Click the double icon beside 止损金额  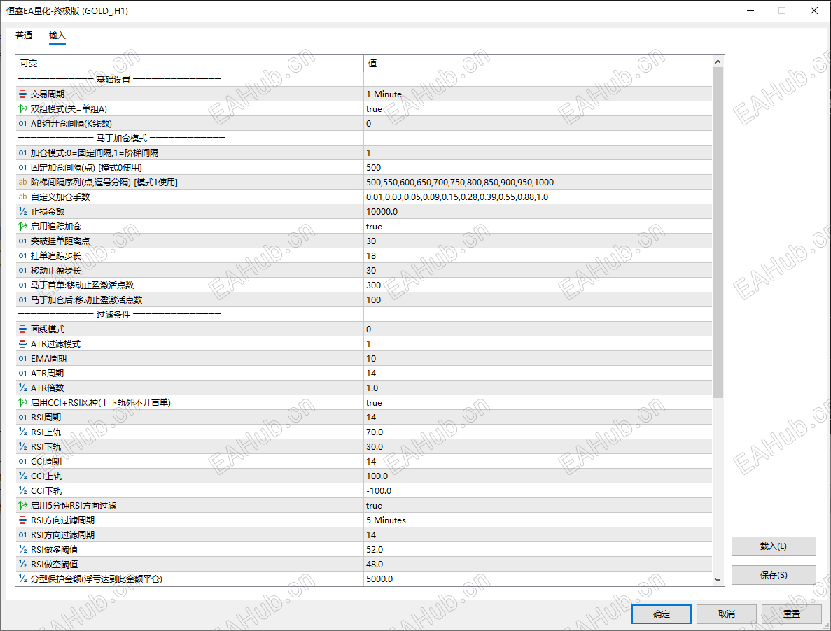click(23, 212)
